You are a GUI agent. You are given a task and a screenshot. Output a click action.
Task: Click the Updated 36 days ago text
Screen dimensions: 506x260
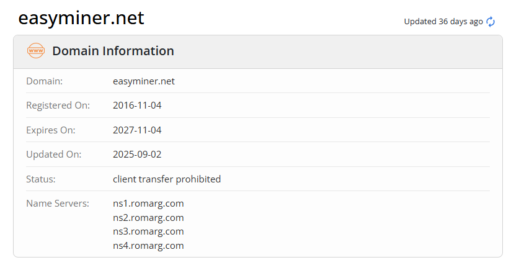(x=443, y=22)
